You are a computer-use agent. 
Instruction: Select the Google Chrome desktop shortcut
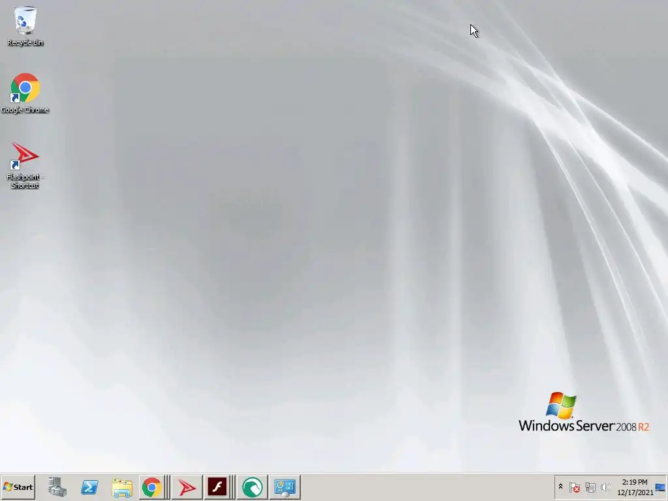pyautogui.click(x=25, y=93)
